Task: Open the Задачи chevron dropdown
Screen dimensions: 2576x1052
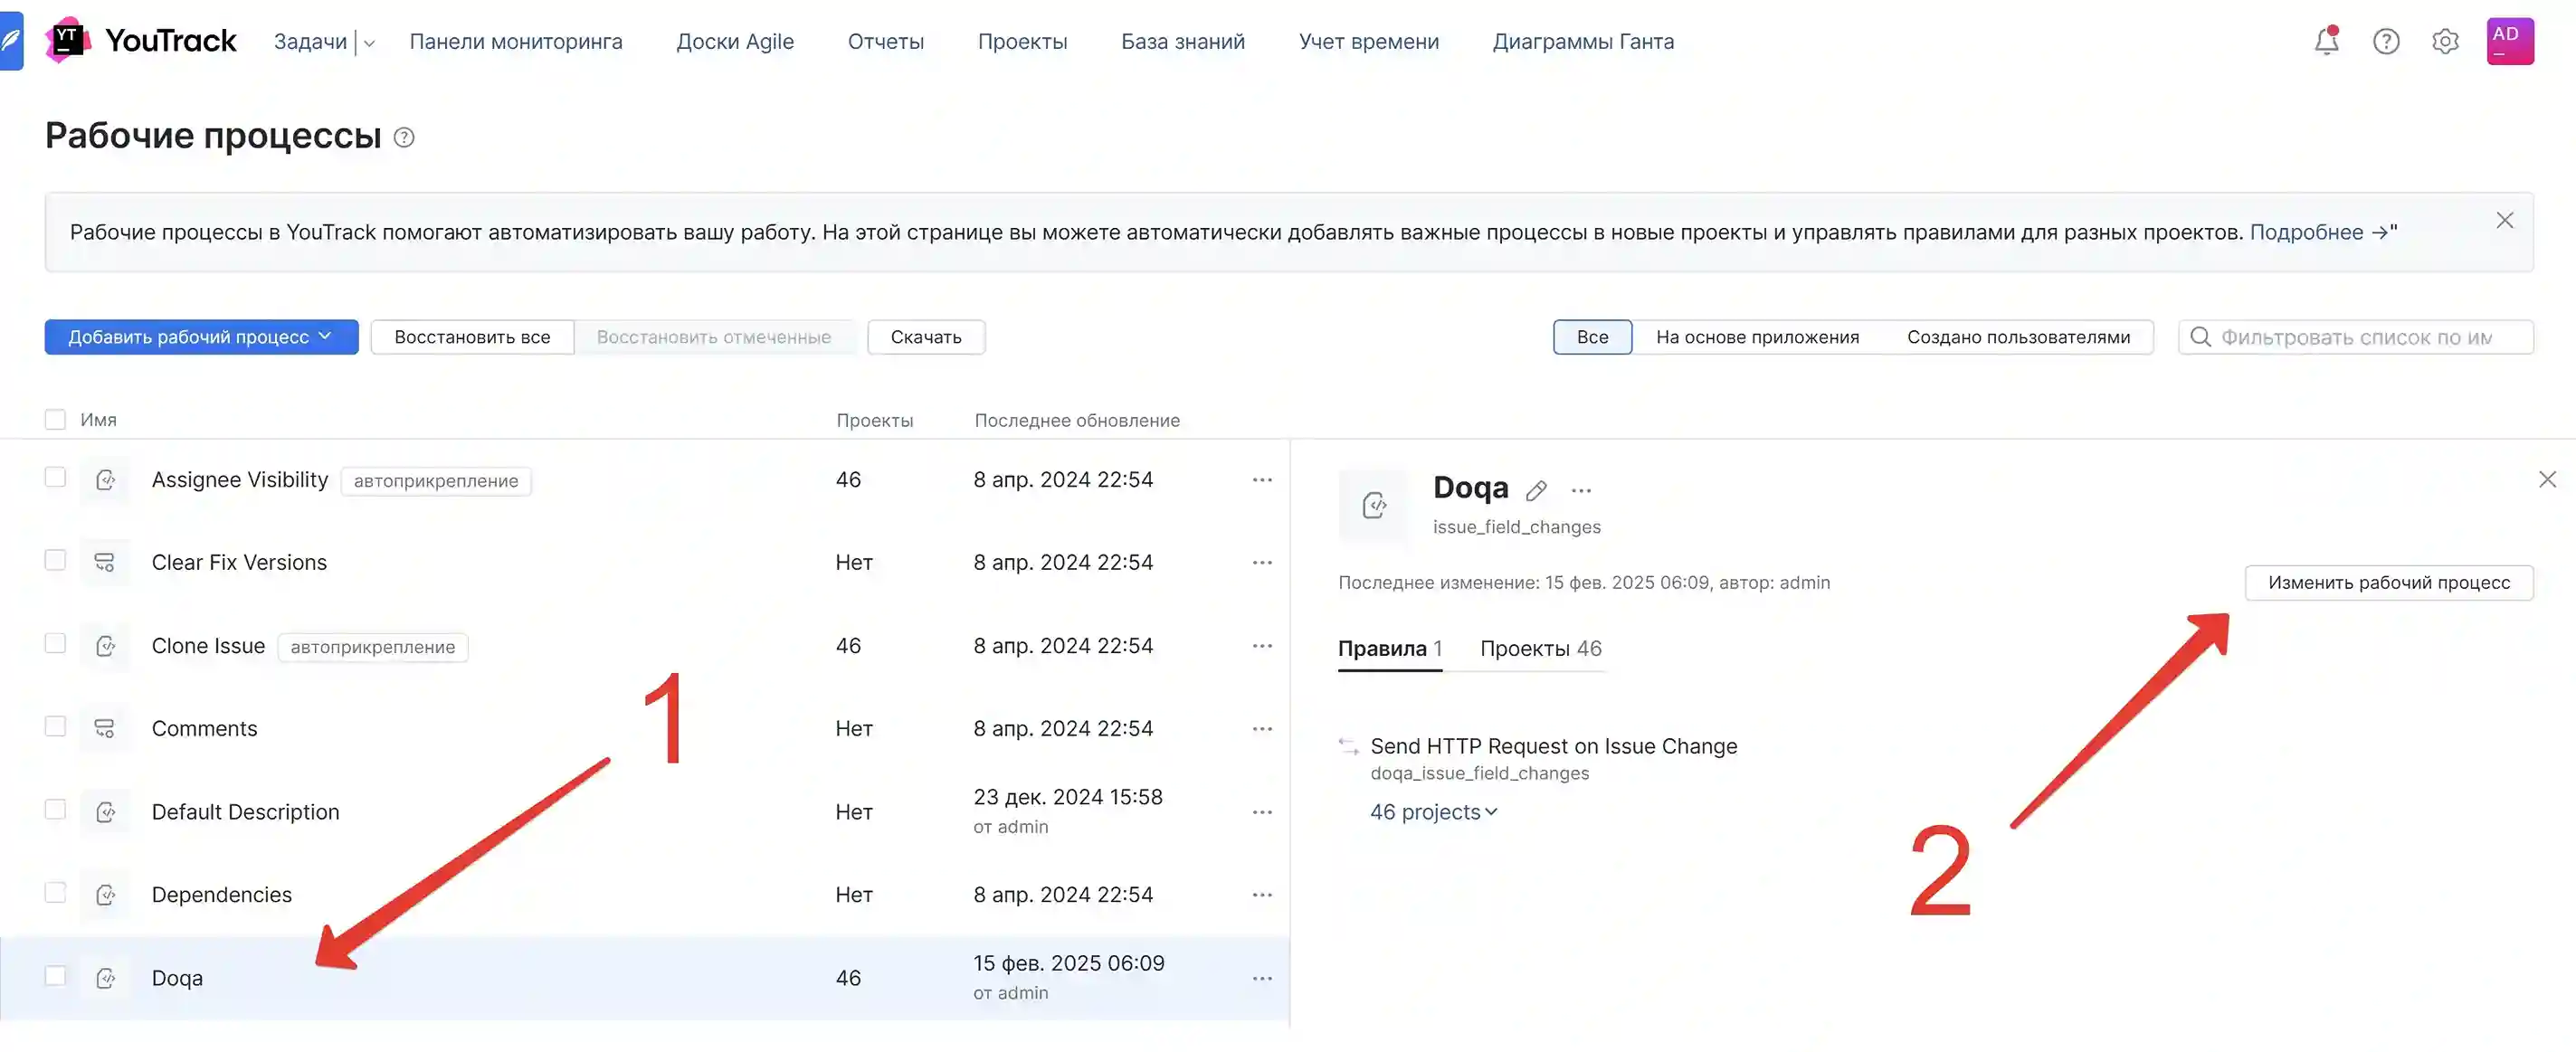Action: coord(369,42)
